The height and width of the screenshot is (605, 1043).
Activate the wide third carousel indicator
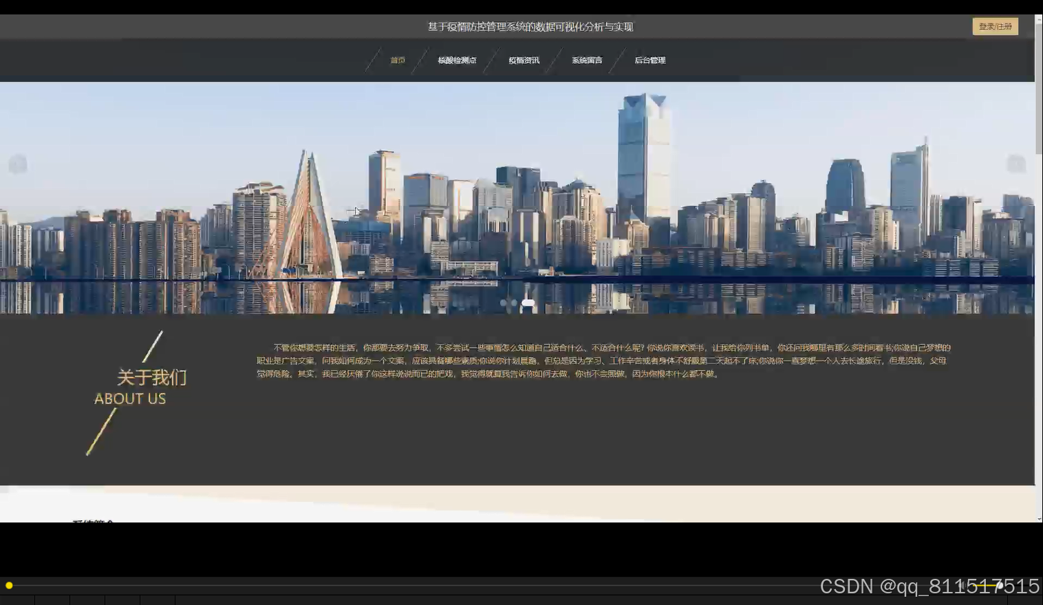(x=527, y=302)
